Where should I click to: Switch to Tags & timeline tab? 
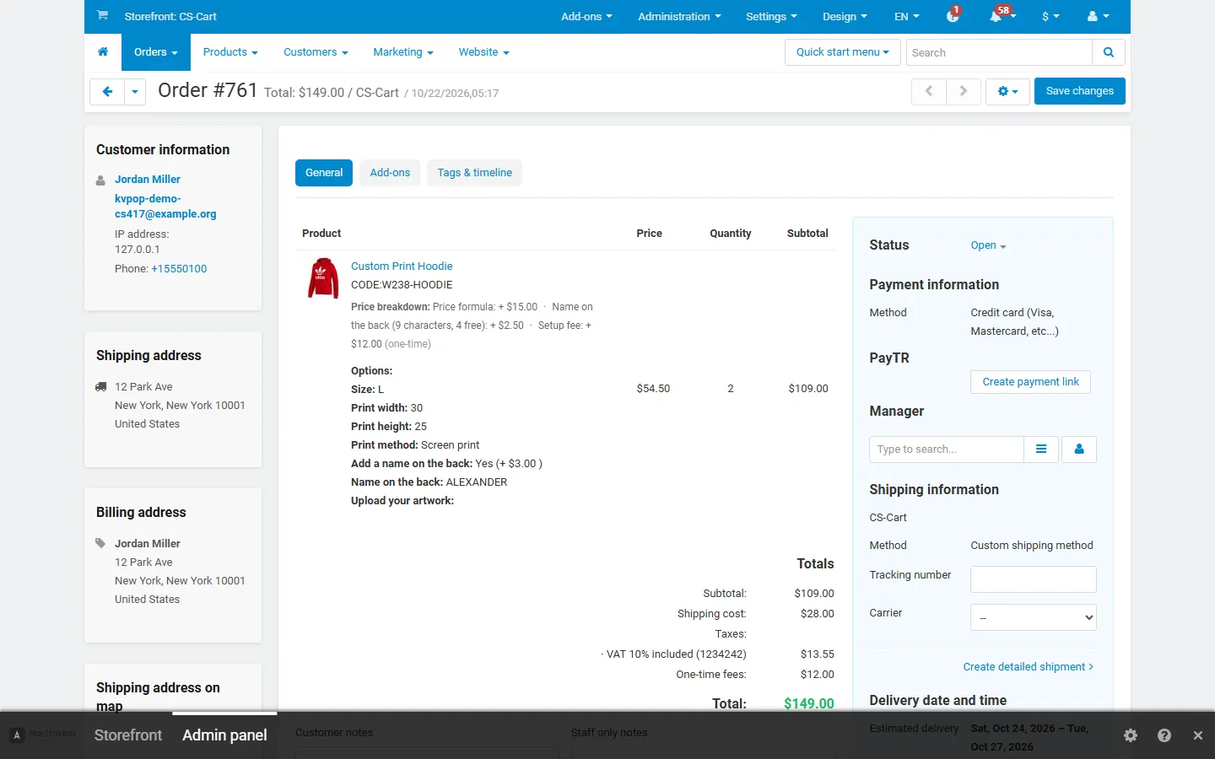(x=475, y=173)
